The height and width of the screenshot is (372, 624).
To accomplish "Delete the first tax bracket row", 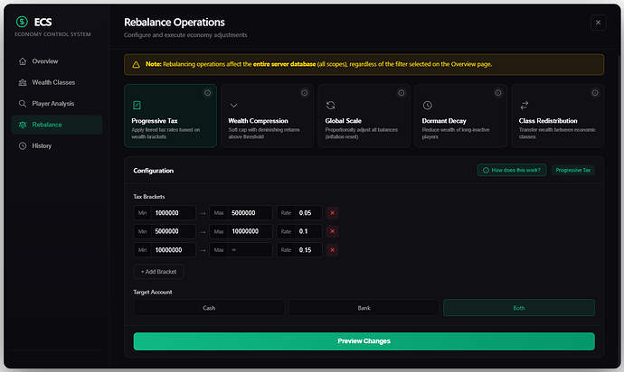I will click(332, 213).
